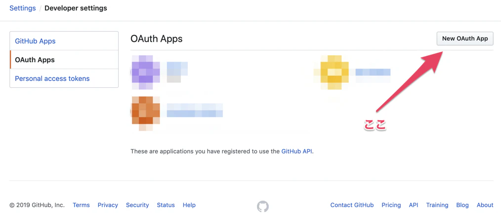Click the 2019 GitHub, Inc. copyright text
501x219 pixels.
[37, 205]
